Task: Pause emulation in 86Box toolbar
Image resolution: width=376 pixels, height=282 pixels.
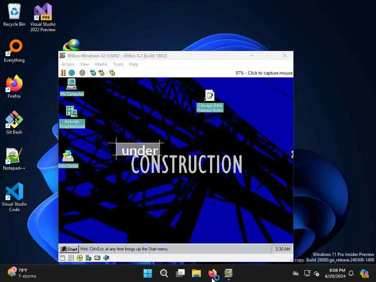Action: pos(63,73)
